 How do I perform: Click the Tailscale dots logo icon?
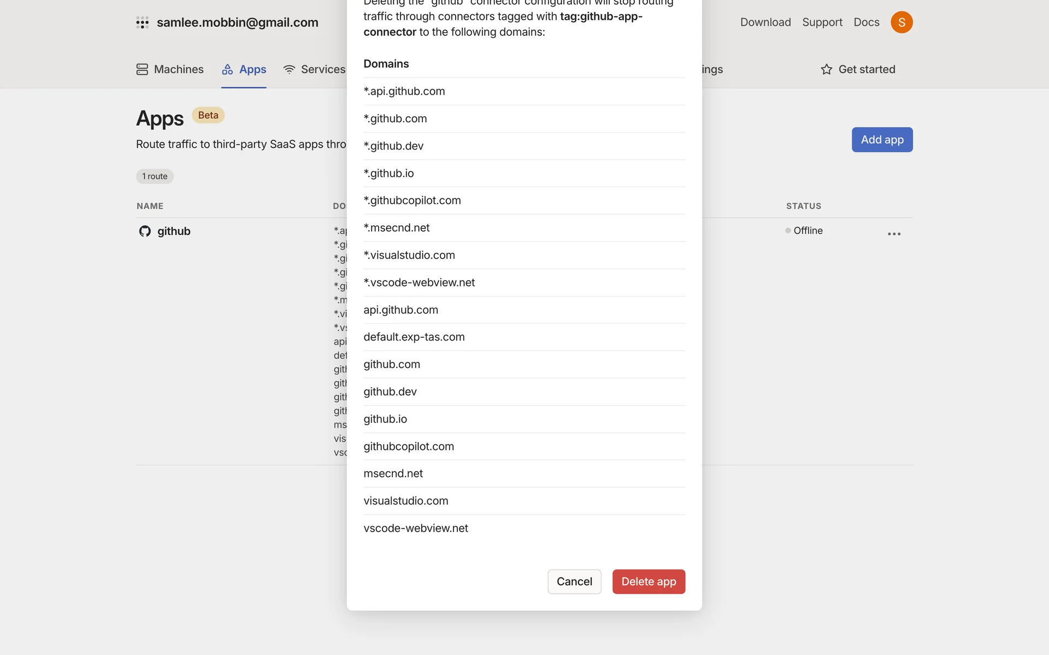click(142, 22)
